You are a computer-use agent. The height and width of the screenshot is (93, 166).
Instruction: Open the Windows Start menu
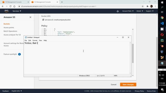click(x=162, y=2)
